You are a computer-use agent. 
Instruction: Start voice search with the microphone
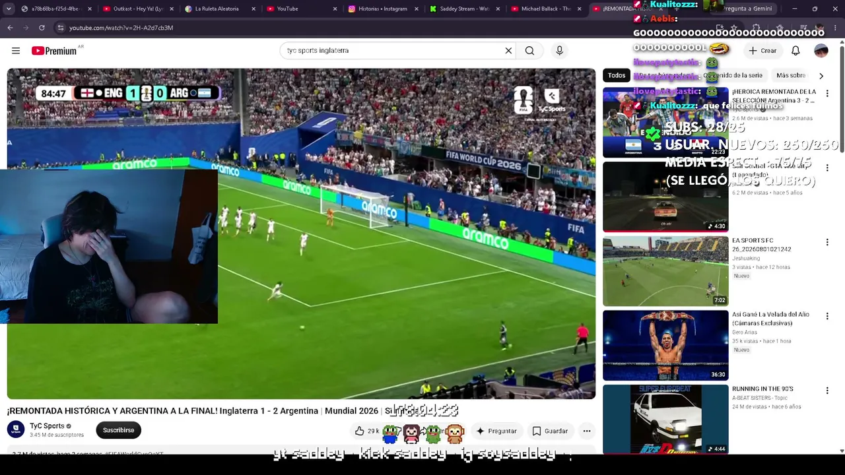coord(559,51)
